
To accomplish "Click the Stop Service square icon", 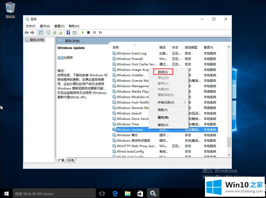I will point(88,32).
